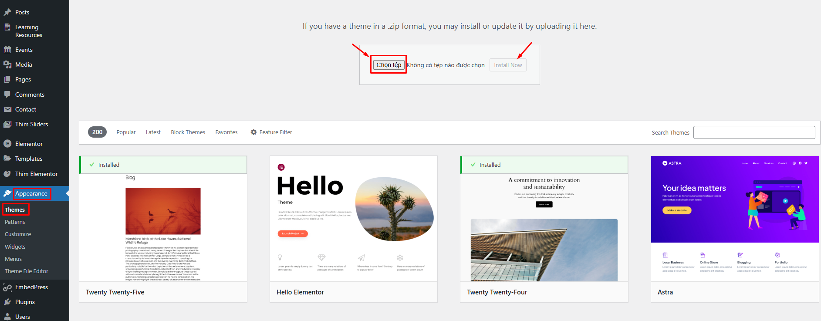821x321 pixels.
Task: Go to Theme File Editor
Action: (27, 271)
